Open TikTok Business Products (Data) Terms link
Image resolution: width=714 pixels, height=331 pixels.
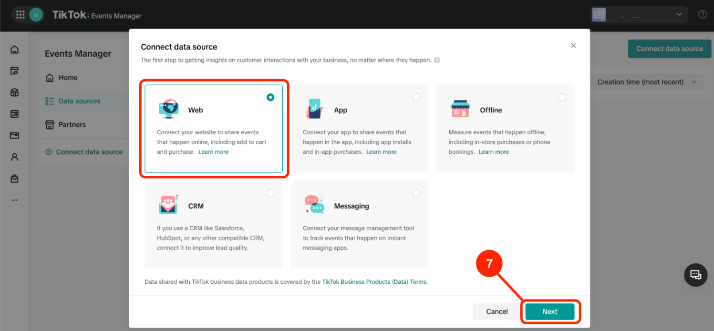374,282
